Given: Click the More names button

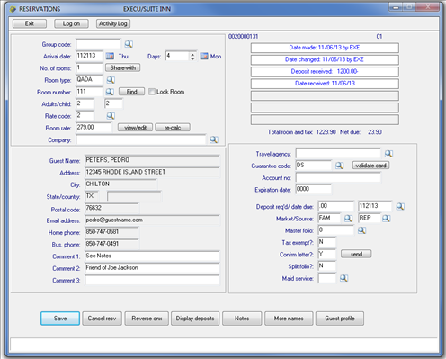Looking at the screenshot, I should [289, 319].
